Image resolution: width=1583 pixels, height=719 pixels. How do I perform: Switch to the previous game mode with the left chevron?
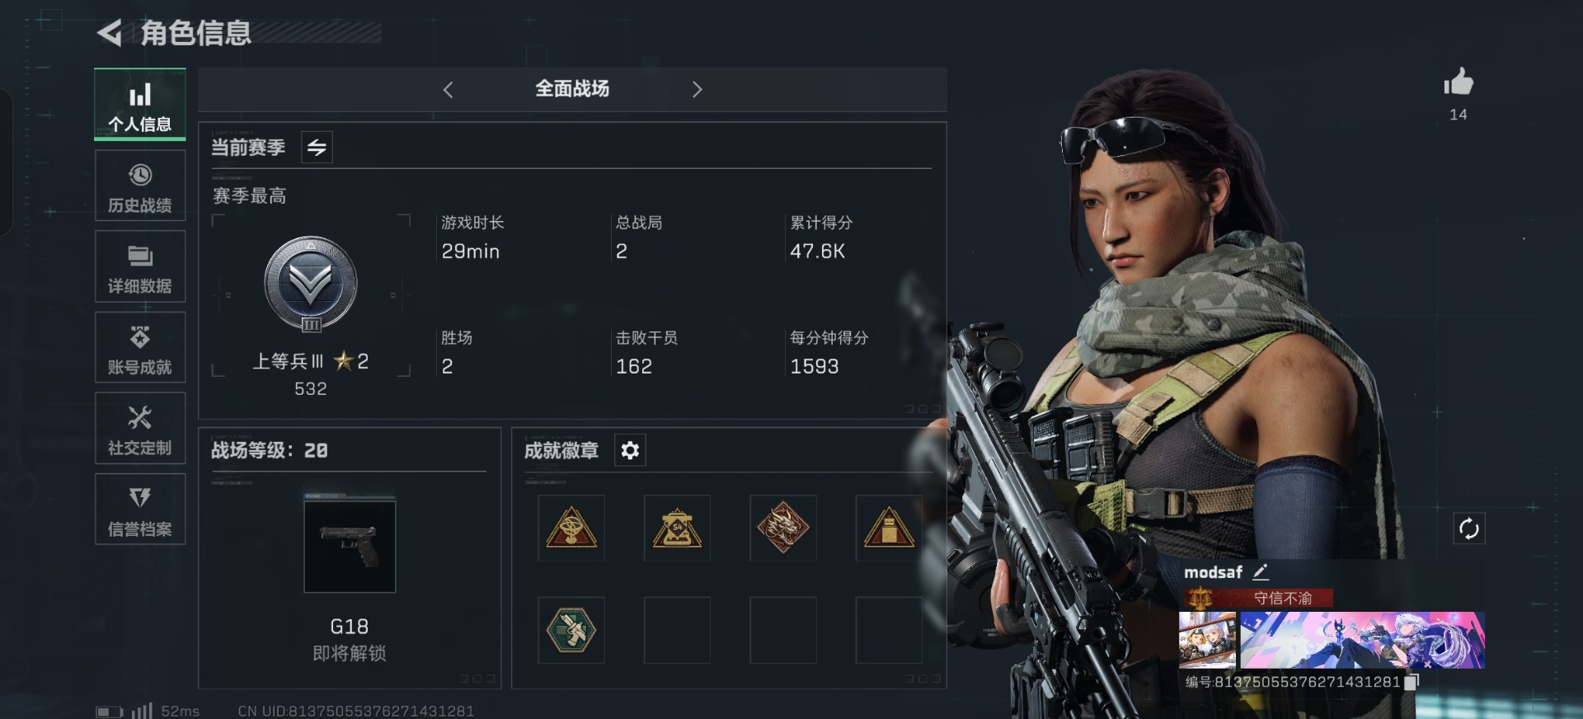point(448,89)
